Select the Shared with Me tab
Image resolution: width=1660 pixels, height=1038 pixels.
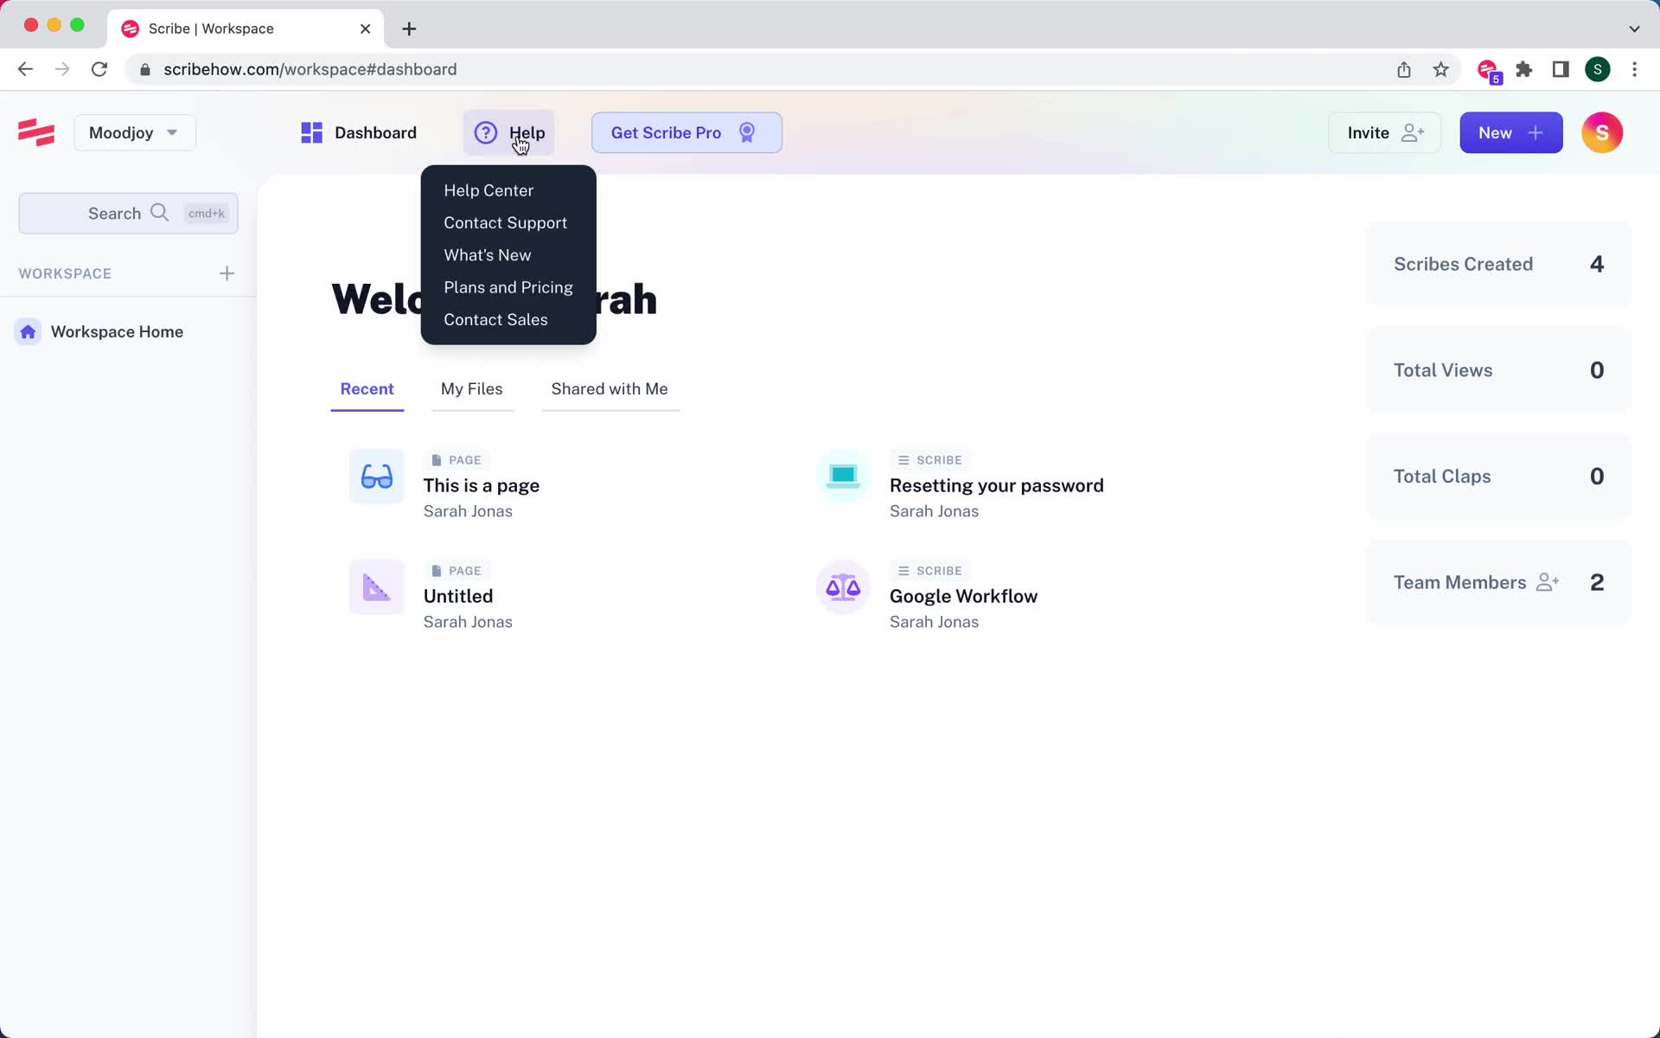(610, 388)
